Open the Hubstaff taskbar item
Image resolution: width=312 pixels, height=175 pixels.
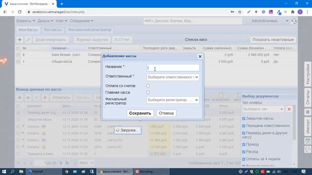click(x=44, y=172)
